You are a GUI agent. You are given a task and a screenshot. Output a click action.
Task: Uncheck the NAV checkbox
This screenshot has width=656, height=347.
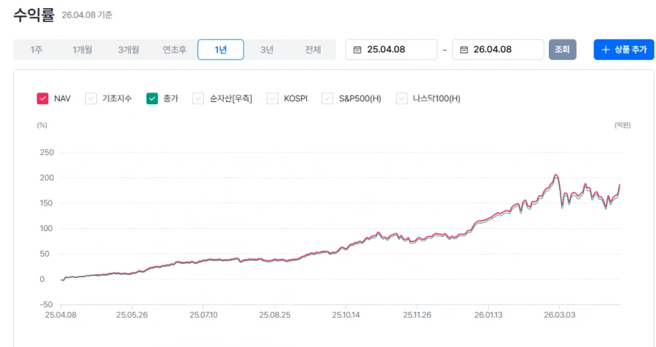click(x=43, y=98)
